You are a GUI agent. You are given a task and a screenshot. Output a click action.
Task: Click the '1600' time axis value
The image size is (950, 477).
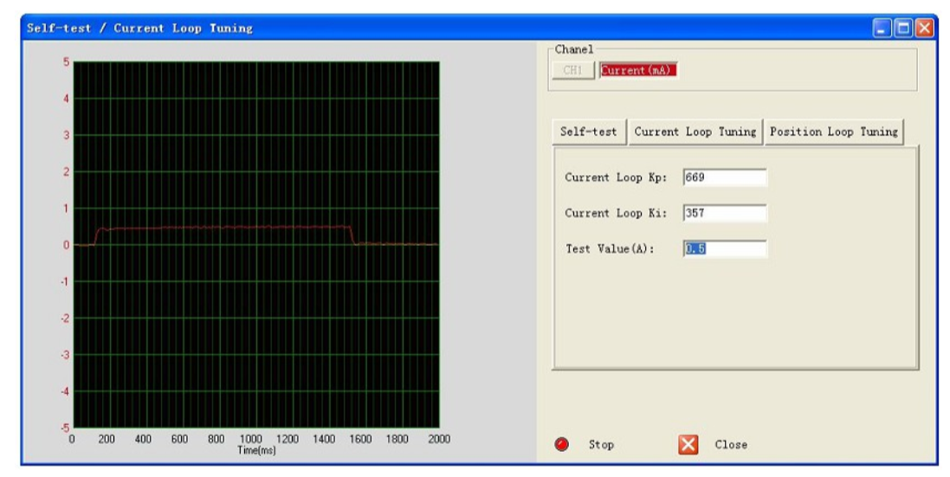click(360, 439)
